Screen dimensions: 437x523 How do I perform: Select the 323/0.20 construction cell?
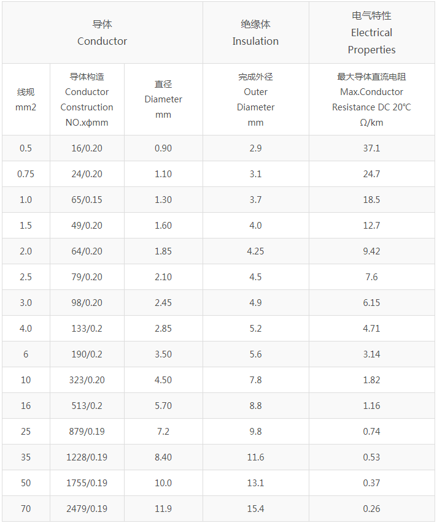tap(87, 380)
